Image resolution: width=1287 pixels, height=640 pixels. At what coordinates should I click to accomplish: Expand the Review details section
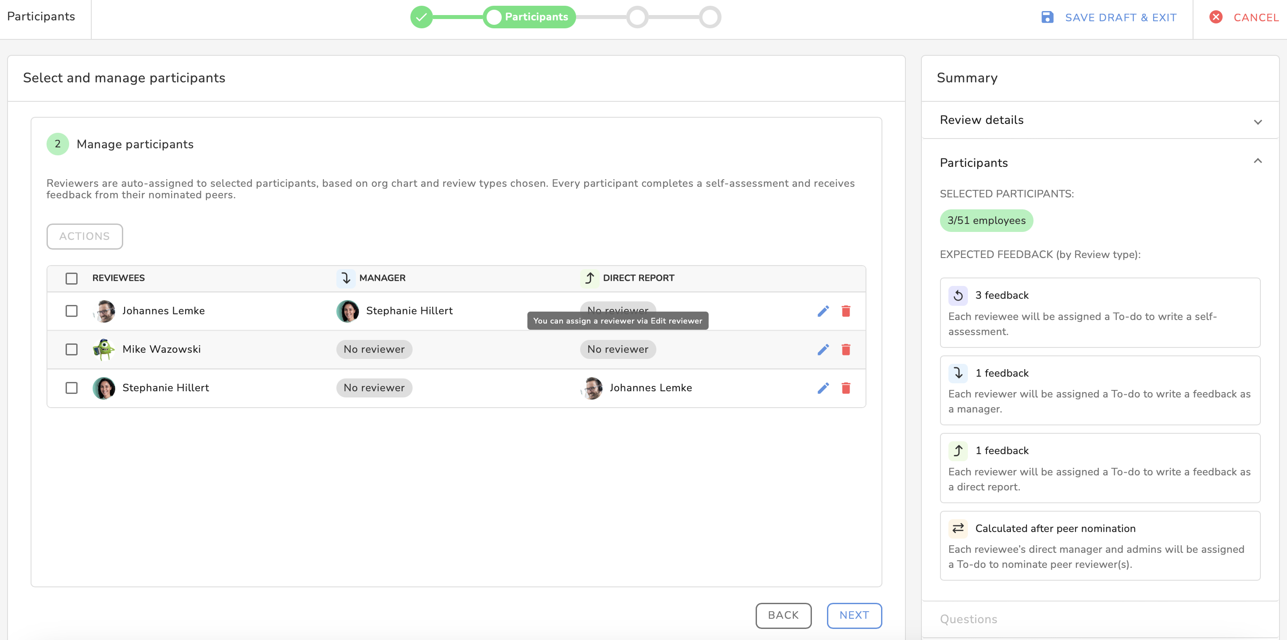point(1257,121)
